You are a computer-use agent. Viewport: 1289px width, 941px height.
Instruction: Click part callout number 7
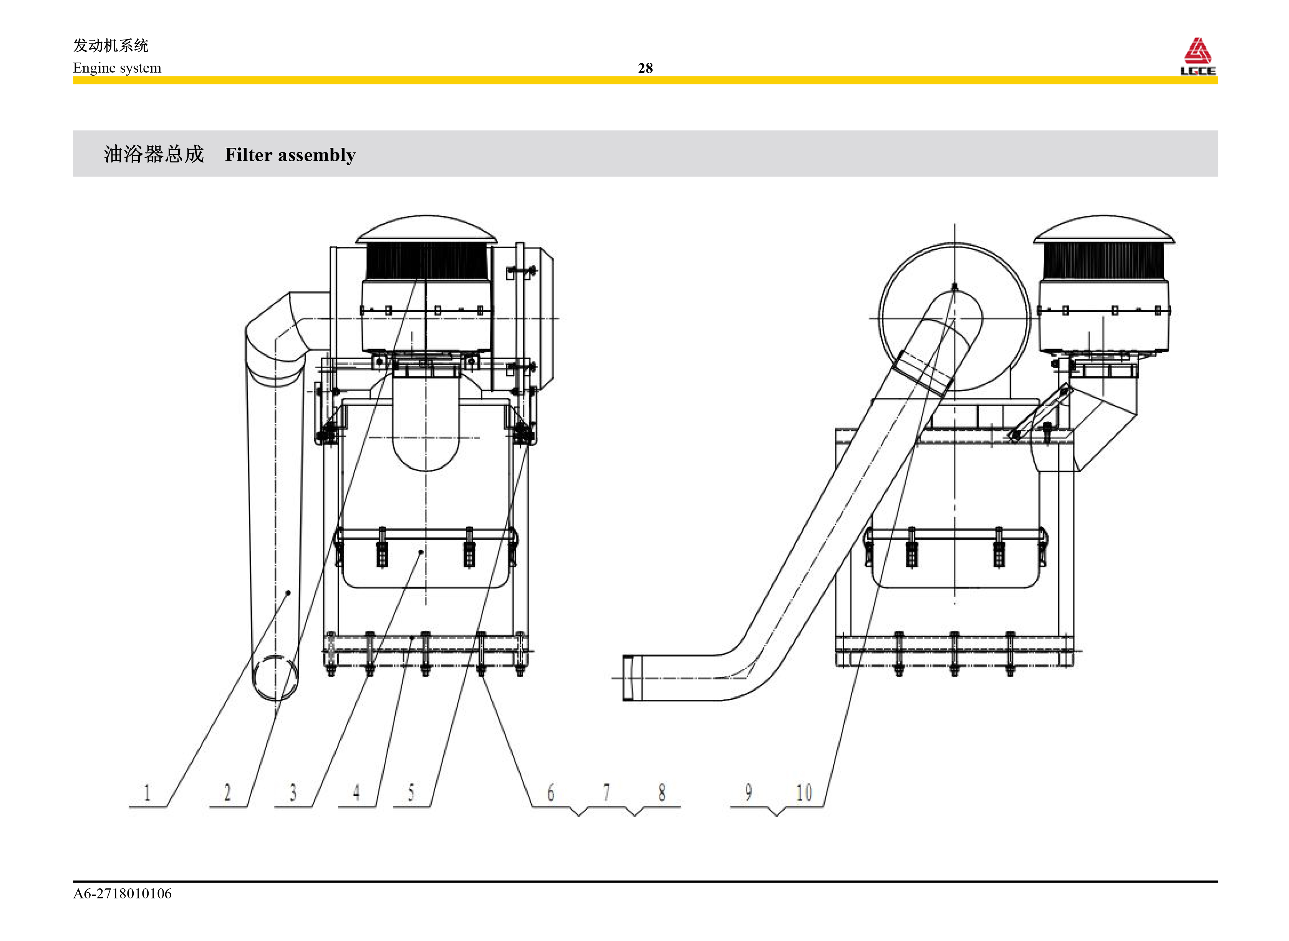(x=606, y=793)
